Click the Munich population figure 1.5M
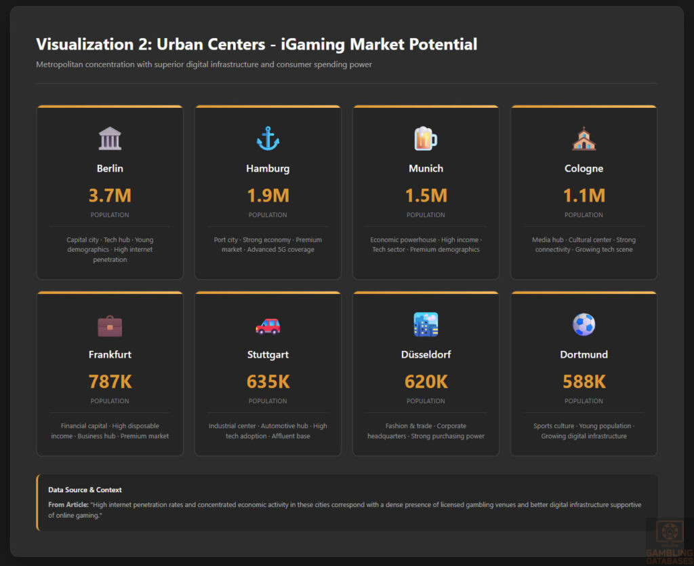The image size is (694, 566). pos(426,195)
